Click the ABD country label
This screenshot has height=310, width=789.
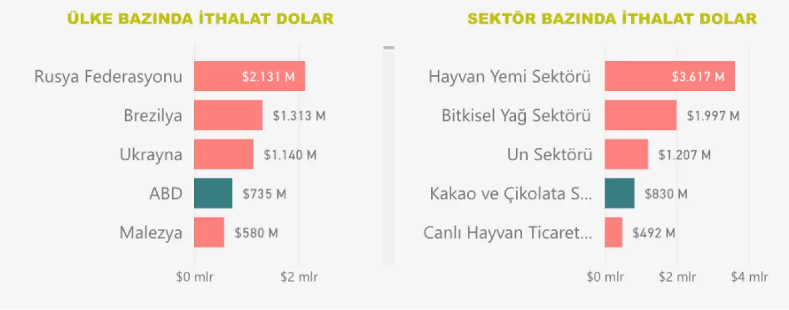pyautogui.click(x=166, y=194)
